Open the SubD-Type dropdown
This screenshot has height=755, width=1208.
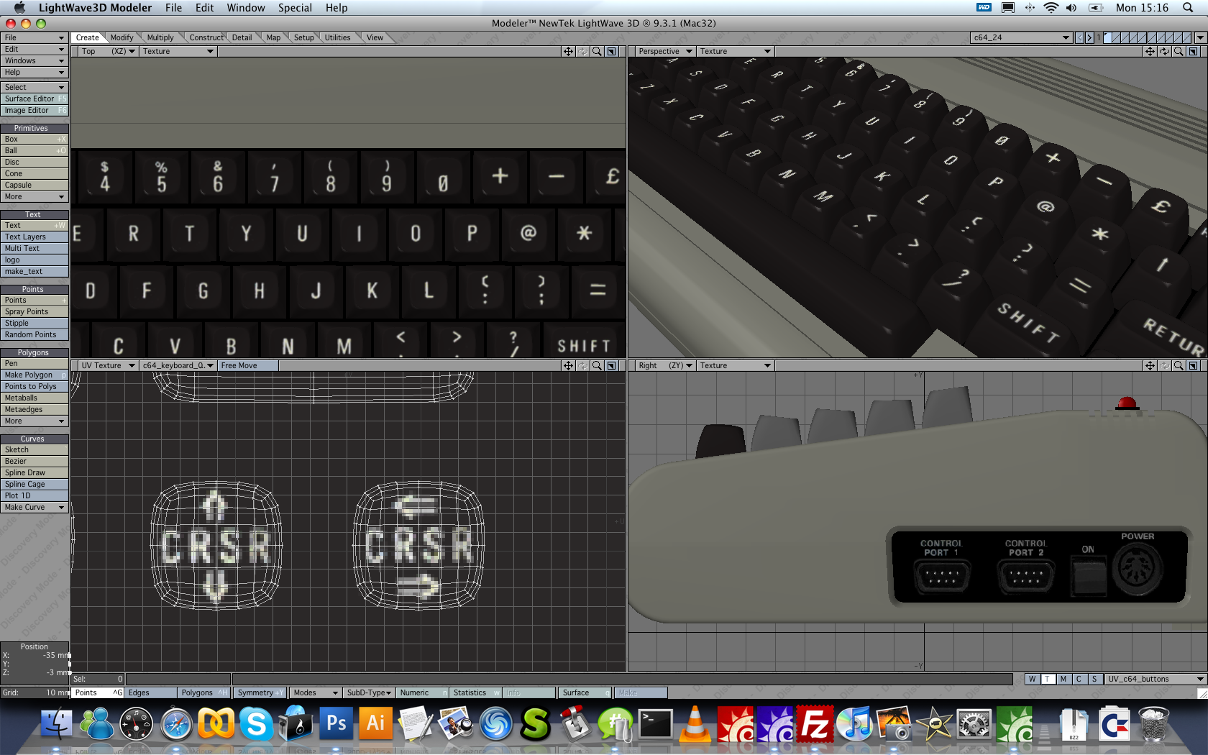[x=369, y=692]
